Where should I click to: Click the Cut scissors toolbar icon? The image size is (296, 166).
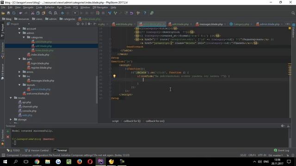(33, 13)
